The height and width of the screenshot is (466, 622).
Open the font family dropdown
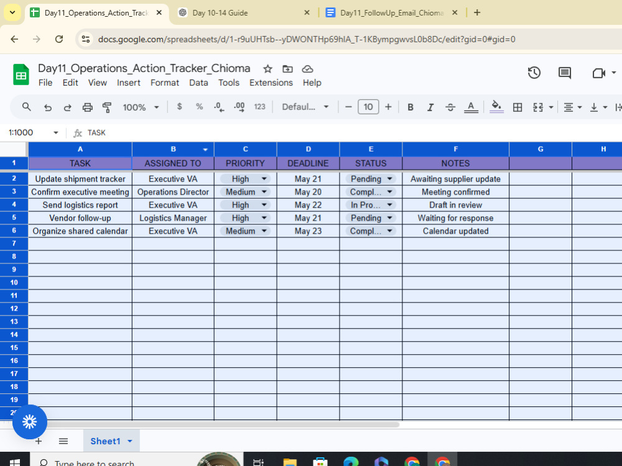point(305,107)
